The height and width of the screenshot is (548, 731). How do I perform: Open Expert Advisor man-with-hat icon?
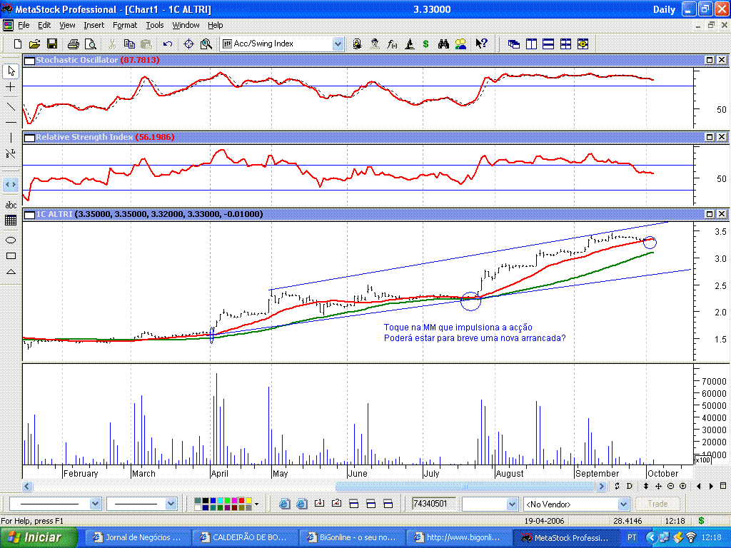coord(375,44)
